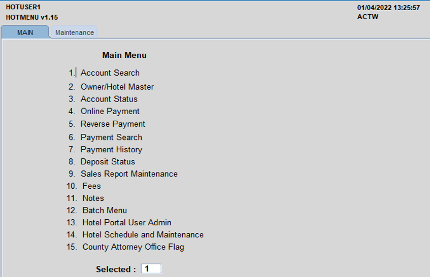Open the Maintenance tab
430x277 pixels.
(x=74, y=32)
